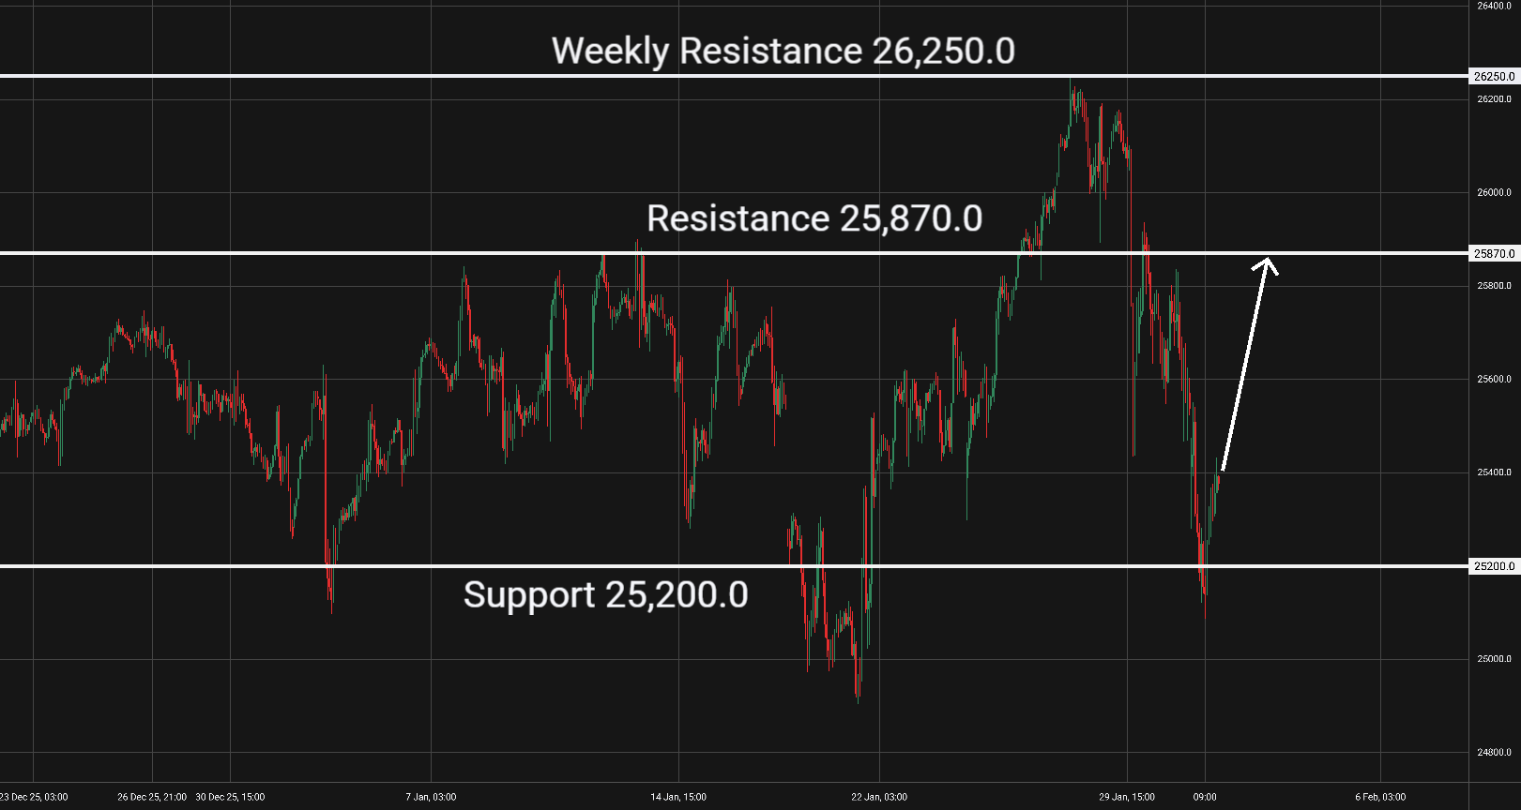Click the 25870.0 highlighted price axis tag
The height and width of the screenshot is (810, 1521).
tap(1494, 254)
